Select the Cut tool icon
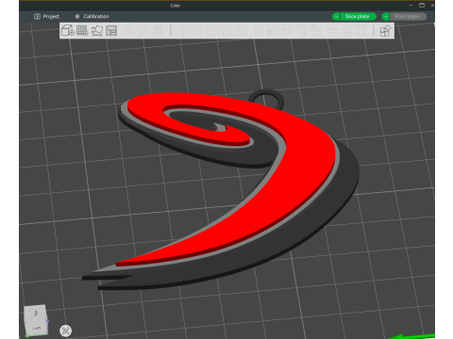The image size is (453, 339). (x=242, y=31)
